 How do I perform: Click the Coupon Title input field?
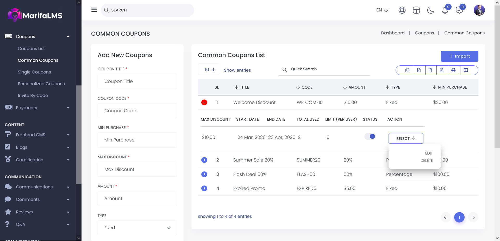(137, 81)
